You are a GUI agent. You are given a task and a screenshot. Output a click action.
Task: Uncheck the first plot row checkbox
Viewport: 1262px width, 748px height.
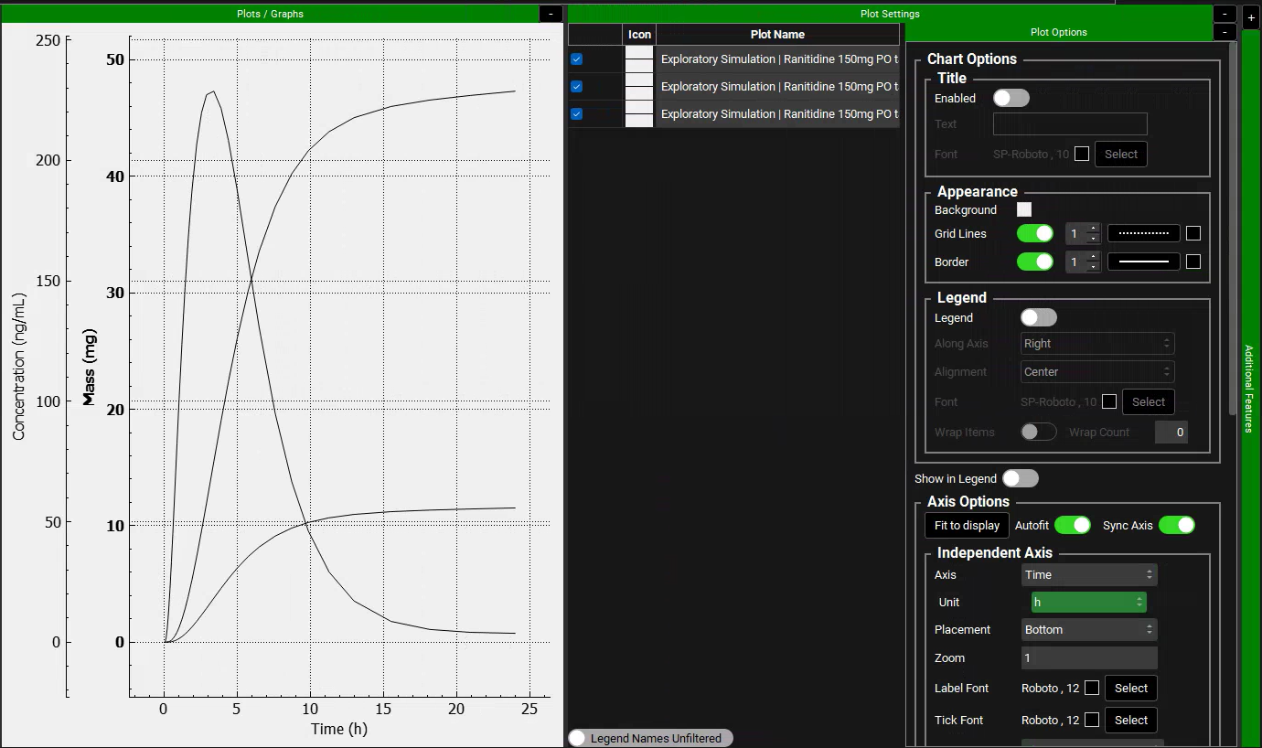pyautogui.click(x=577, y=59)
